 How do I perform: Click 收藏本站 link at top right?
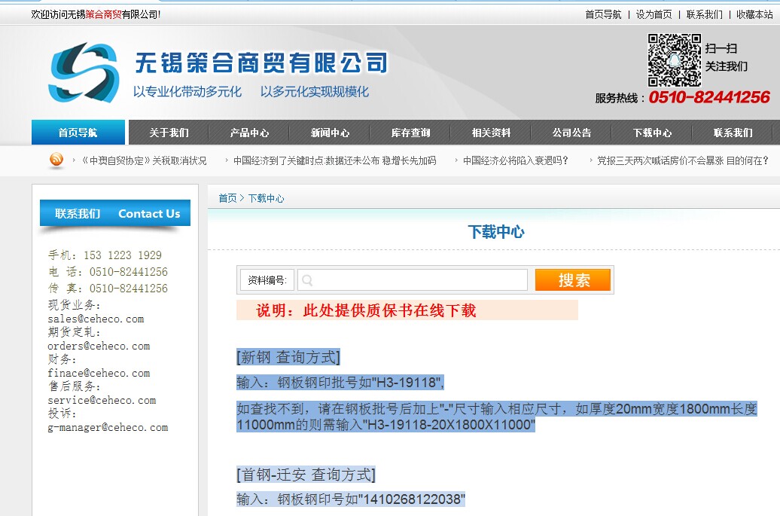(754, 14)
